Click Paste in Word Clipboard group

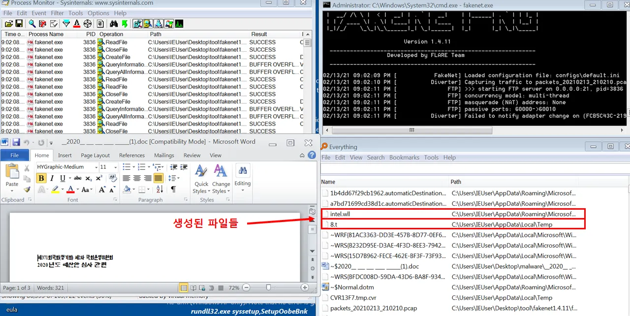coord(12,177)
